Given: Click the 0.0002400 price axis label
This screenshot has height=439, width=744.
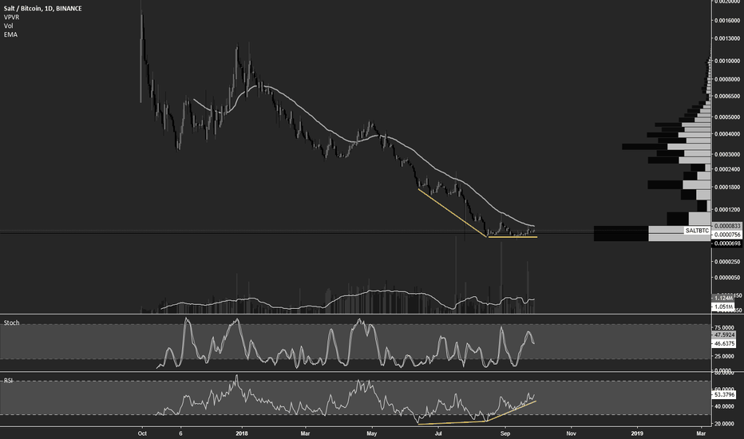Looking at the screenshot, I should 727,169.
